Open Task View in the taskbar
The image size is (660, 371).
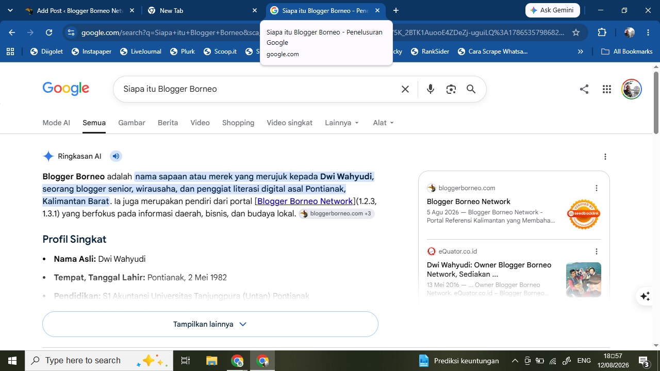(186, 361)
